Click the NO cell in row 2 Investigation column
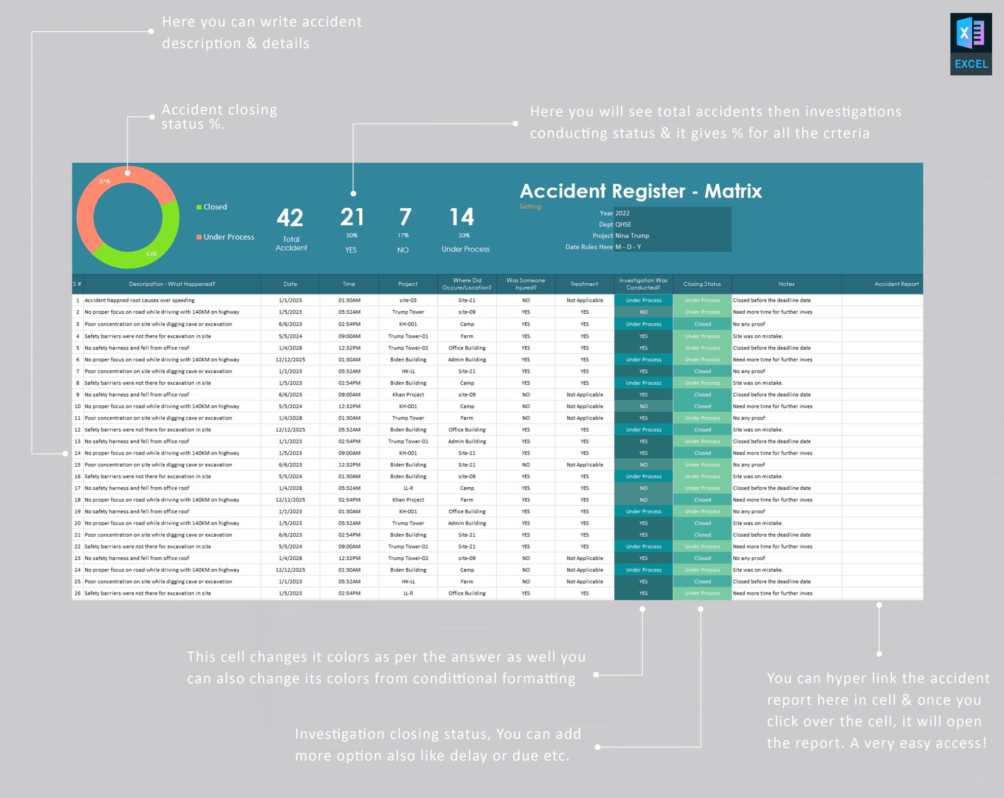The image size is (1004, 798). [x=644, y=312]
